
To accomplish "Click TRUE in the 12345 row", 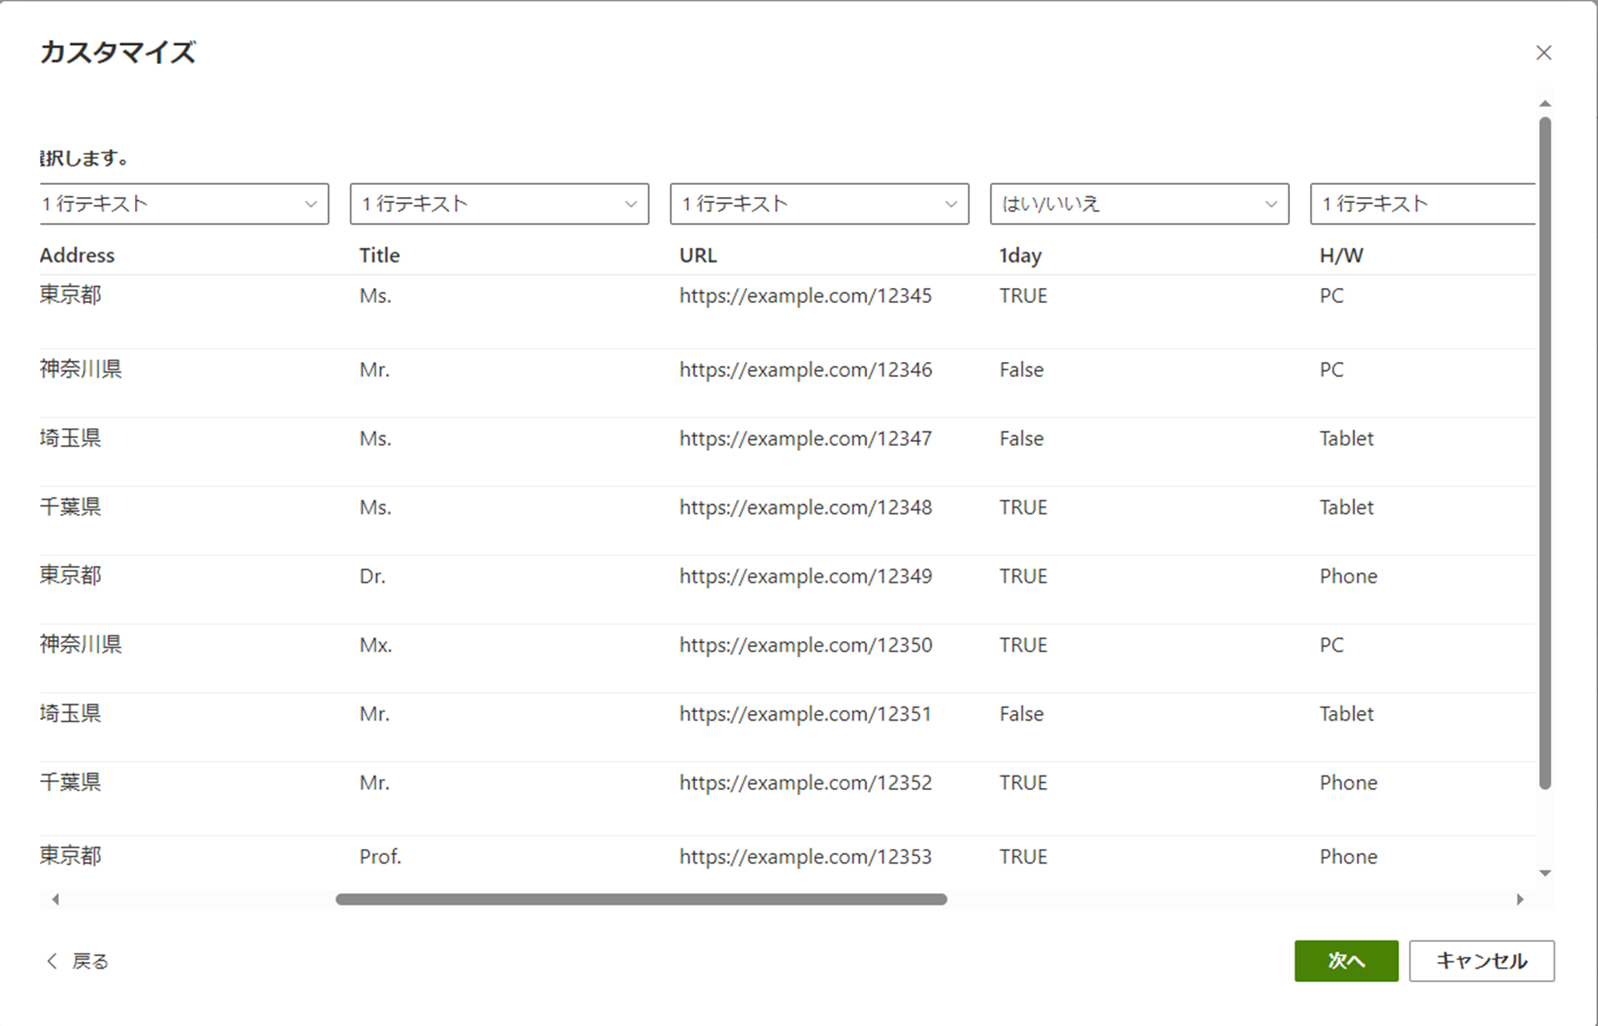I will tap(1023, 295).
